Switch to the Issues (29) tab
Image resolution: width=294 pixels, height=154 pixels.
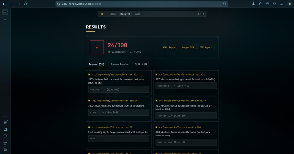(96, 65)
